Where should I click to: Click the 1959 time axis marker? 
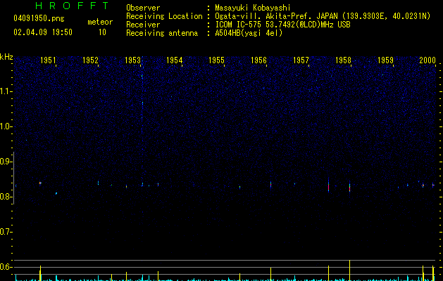coord(385,60)
